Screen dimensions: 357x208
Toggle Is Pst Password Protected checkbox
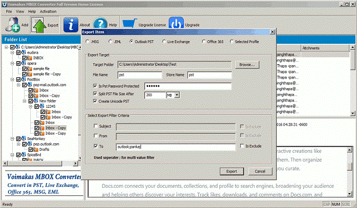click(x=95, y=86)
